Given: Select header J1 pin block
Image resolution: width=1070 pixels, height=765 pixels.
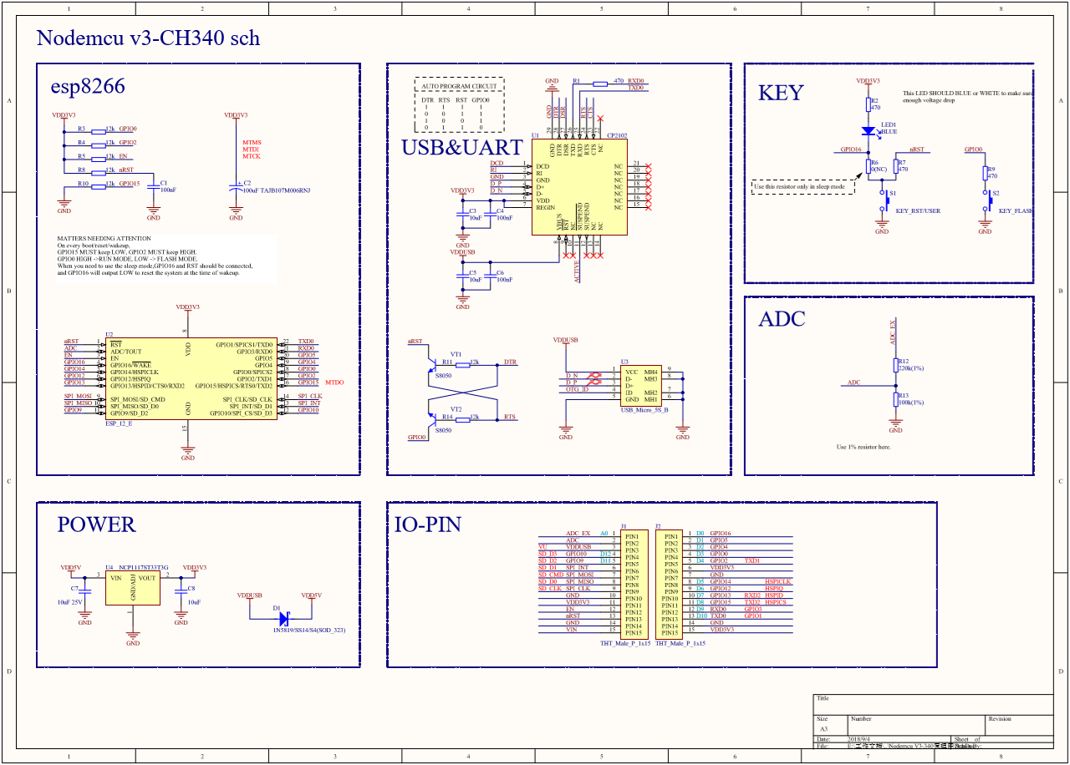Looking at the screenshot, I should pyautogui.click(x=633, y=584).
